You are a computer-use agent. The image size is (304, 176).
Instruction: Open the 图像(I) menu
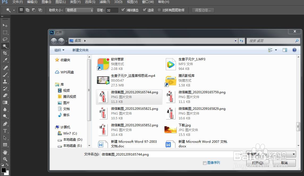coord(46,2)
